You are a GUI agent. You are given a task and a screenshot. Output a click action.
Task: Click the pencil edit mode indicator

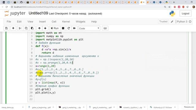(172, 22)
